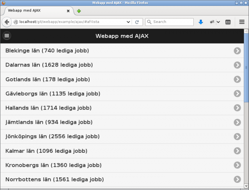The height and width of the screenshot is (190, 249).
Task: Click the vertical scrollbar thumb
Action: pos(246,68)
